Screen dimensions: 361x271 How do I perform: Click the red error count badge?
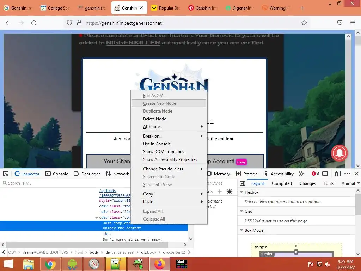315,174
